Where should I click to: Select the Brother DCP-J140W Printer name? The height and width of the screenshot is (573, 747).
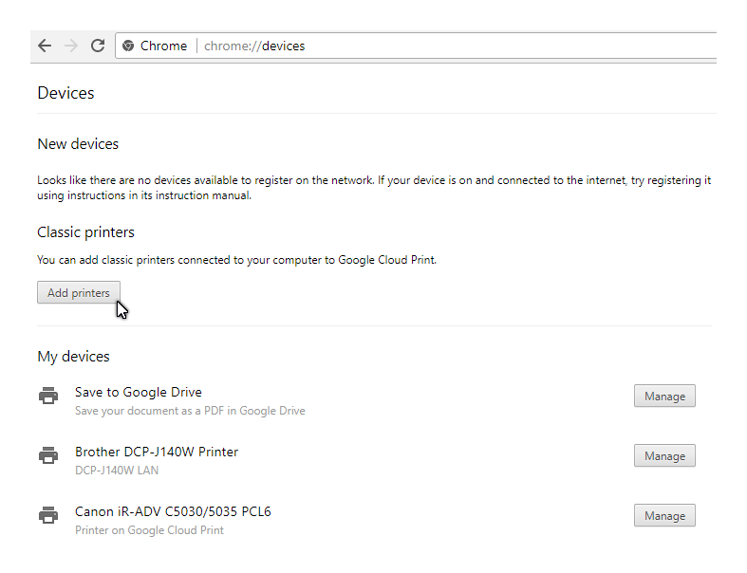(157, 452)
